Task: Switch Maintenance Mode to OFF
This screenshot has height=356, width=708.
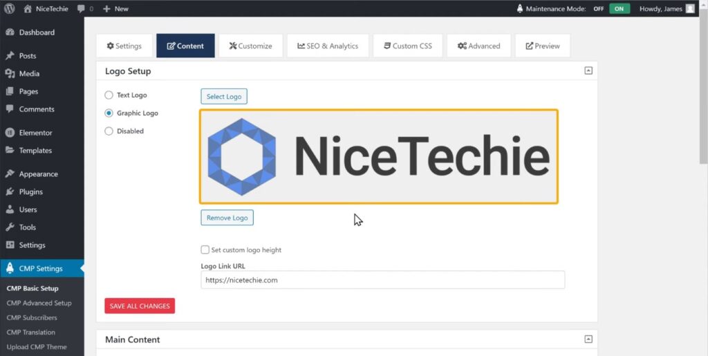Action: pyautogui.click(x=599, y=8)
